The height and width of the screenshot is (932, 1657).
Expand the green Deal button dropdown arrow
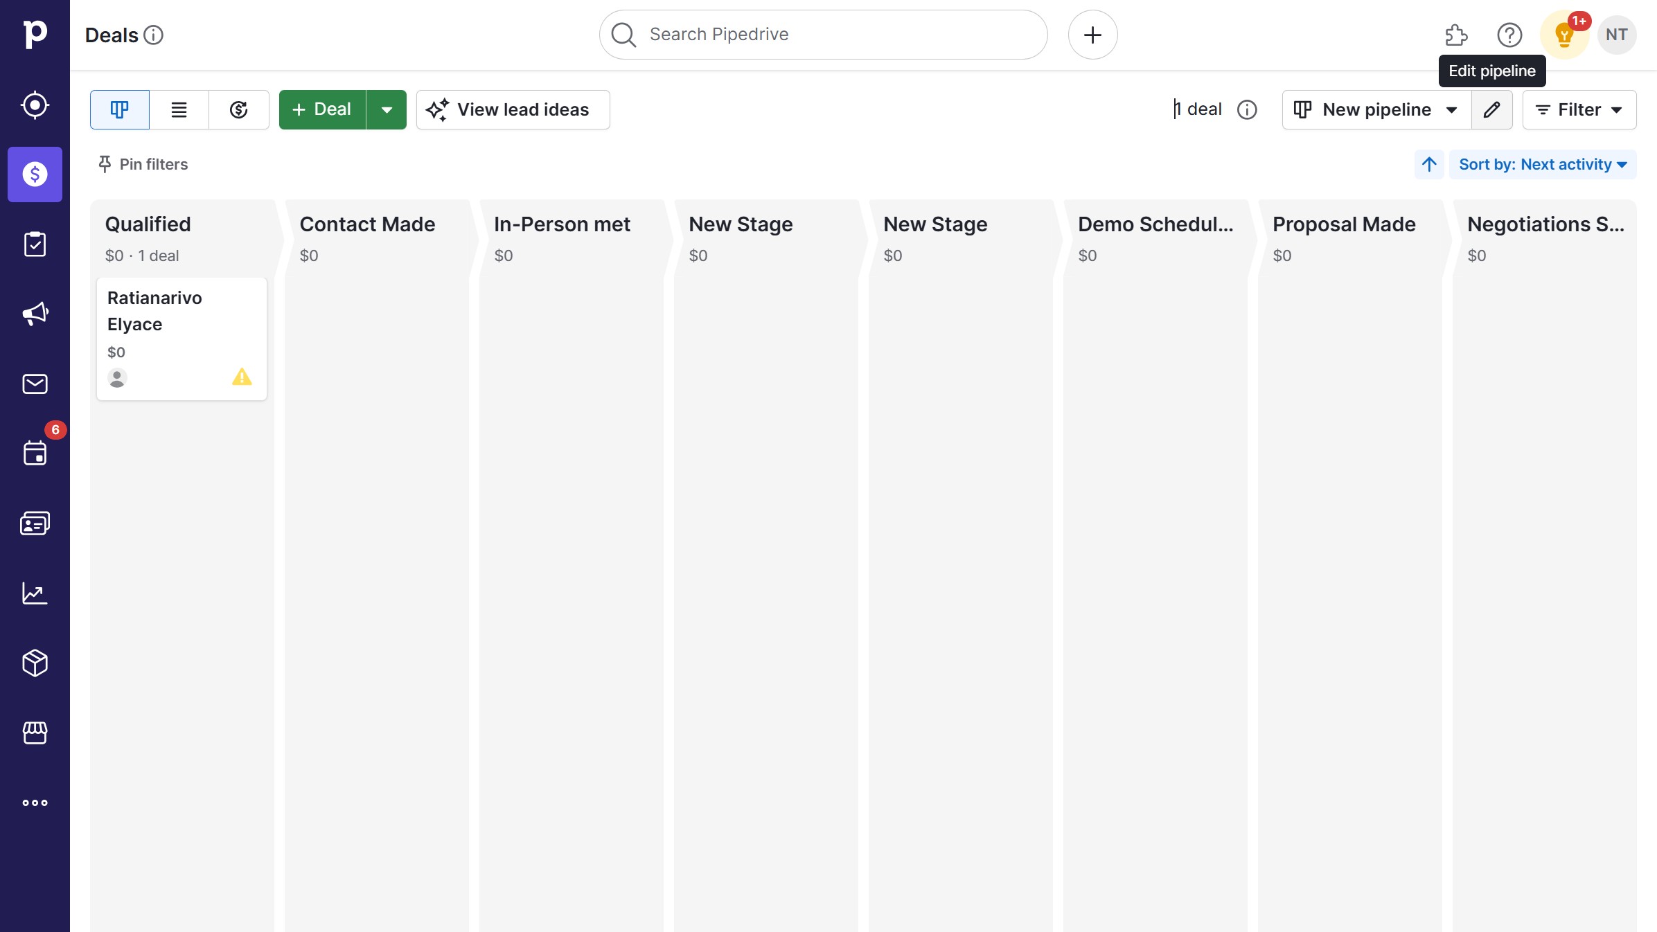tap(387, 109)
